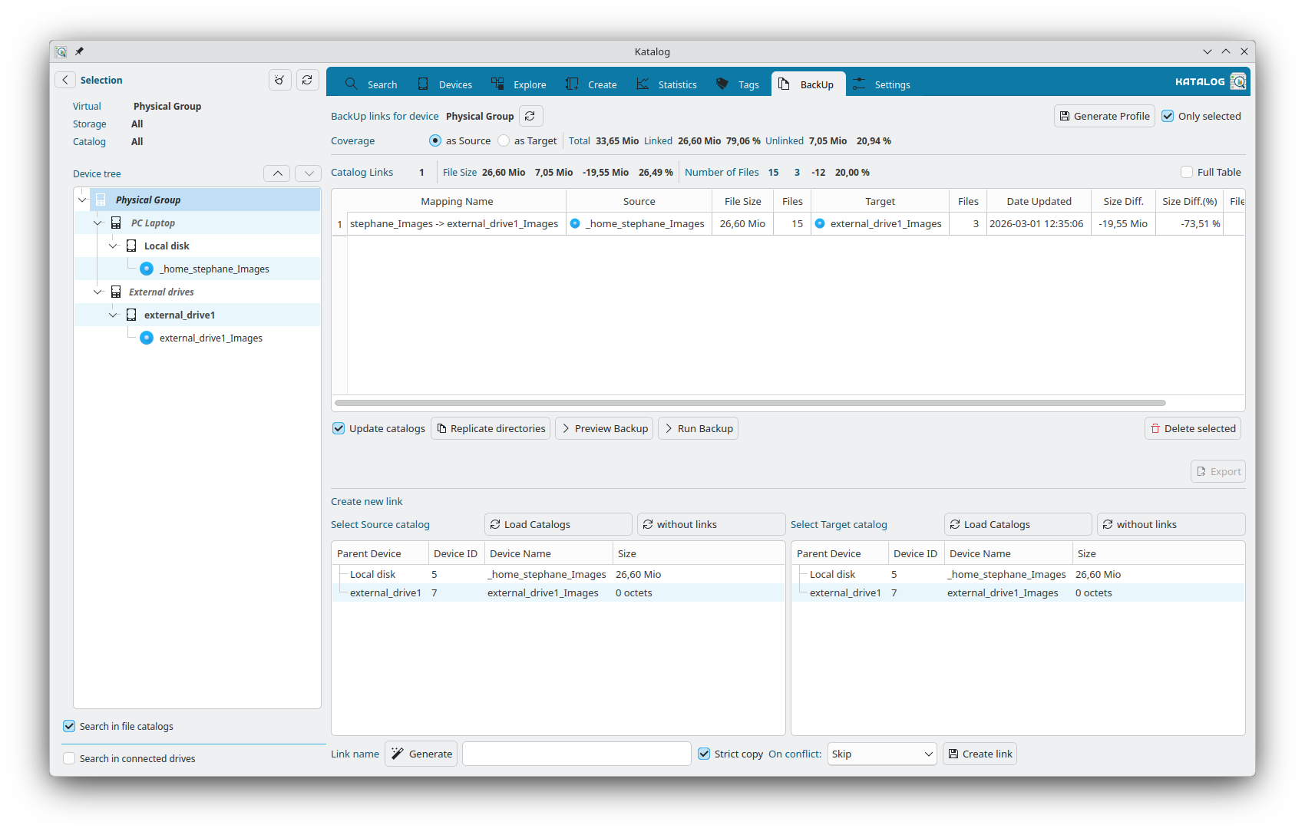
Task: Open the On conflict Skip dropdown
Action: [882, 754]
